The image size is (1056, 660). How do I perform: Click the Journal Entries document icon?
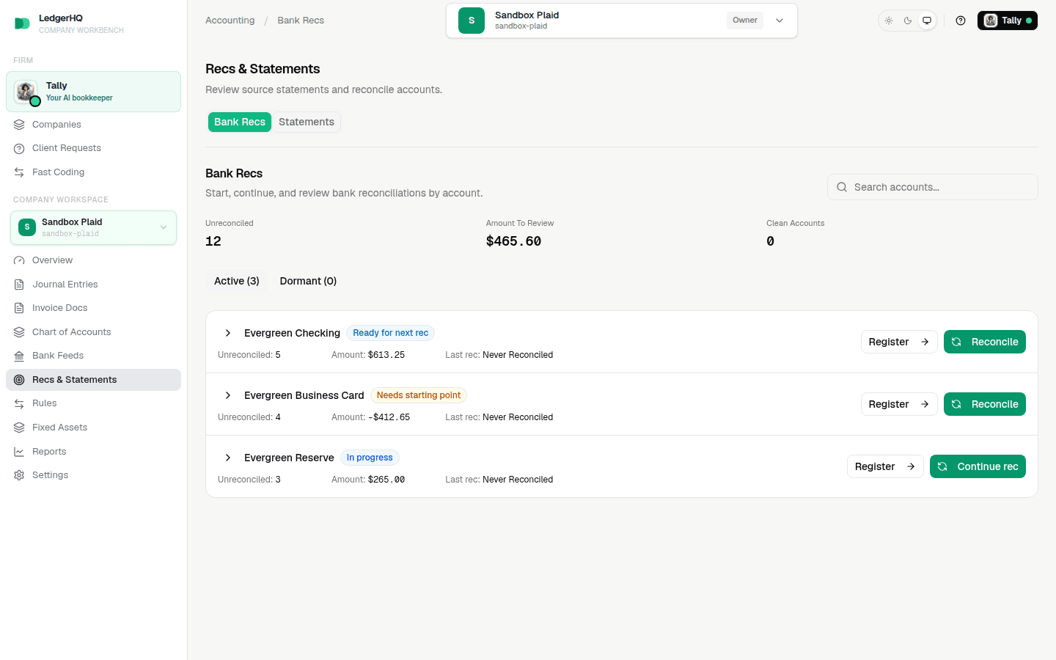point(19,285)
